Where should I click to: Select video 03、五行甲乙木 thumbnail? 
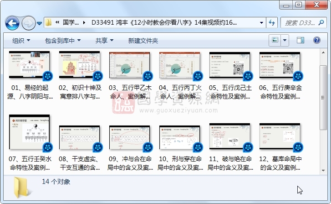[x=129, y=65]
